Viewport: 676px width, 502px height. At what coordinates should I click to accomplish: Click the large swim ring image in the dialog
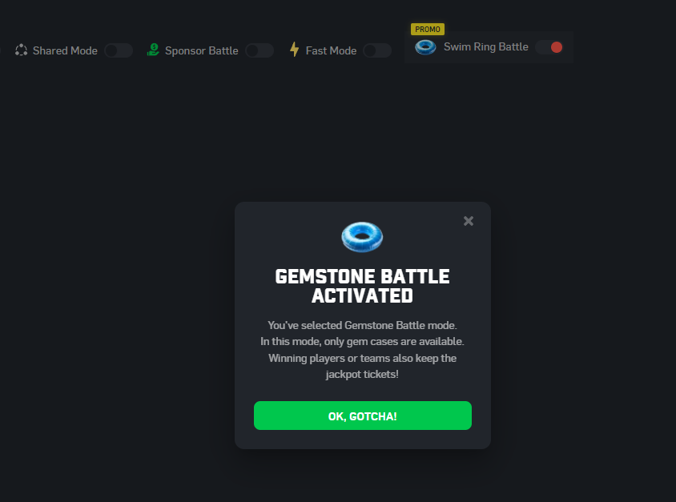coord(362,236)
